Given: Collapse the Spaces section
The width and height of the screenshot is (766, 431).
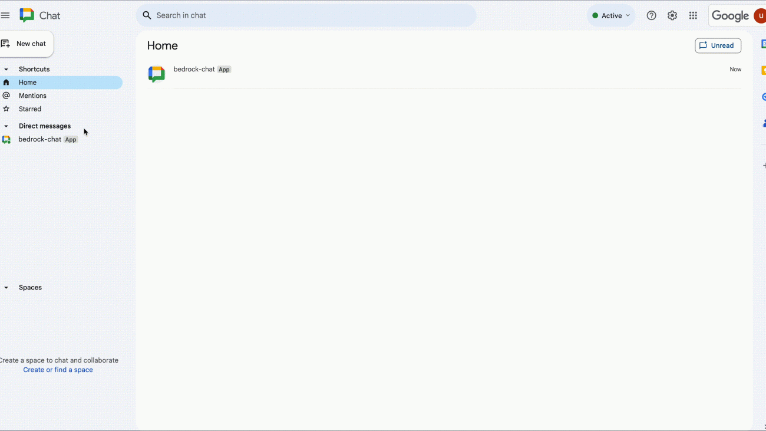Looking at the screenshot, I should 6,288.
